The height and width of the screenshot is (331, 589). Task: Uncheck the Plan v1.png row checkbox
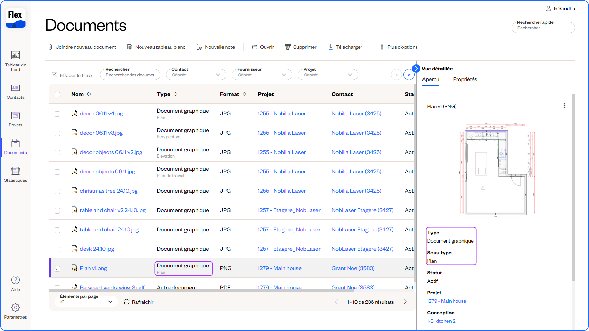(57, 269)
